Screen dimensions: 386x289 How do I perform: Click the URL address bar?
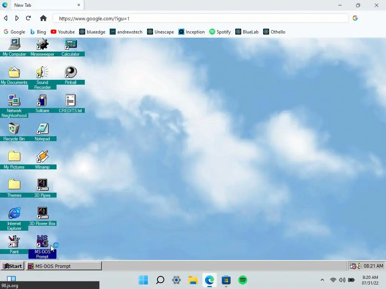click(x=201, y=18)
